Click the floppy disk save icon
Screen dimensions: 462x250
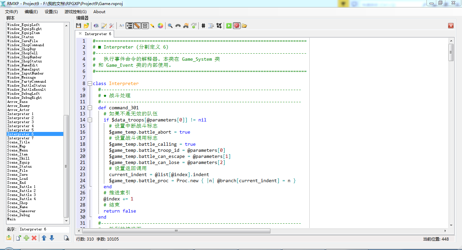pyautogui.click(x=78, y=26)
